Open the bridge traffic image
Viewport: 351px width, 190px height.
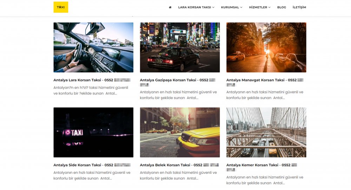266,132
